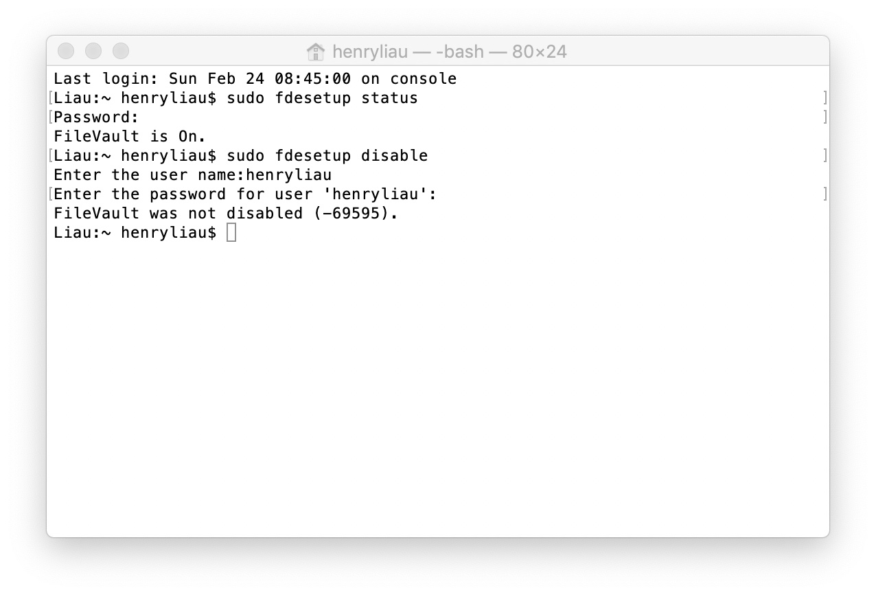Click the 'FileVault is On.' output line
This screenshot has height=595, width=876.
click(x=130, y=137)
